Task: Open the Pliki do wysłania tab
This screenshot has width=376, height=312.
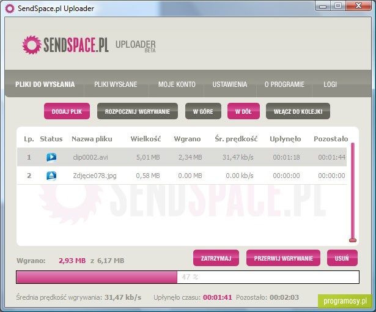Action: point(45,84)
